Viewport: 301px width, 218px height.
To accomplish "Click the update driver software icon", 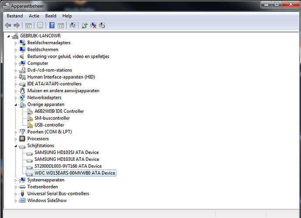I will (85, 25).
